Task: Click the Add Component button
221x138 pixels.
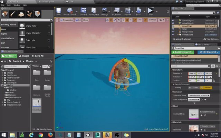Action: pyautogui.click(x=183, y=52)
